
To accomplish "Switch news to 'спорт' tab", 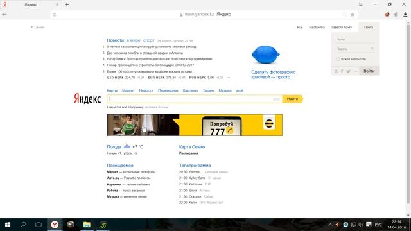I will tap(148, 40).
